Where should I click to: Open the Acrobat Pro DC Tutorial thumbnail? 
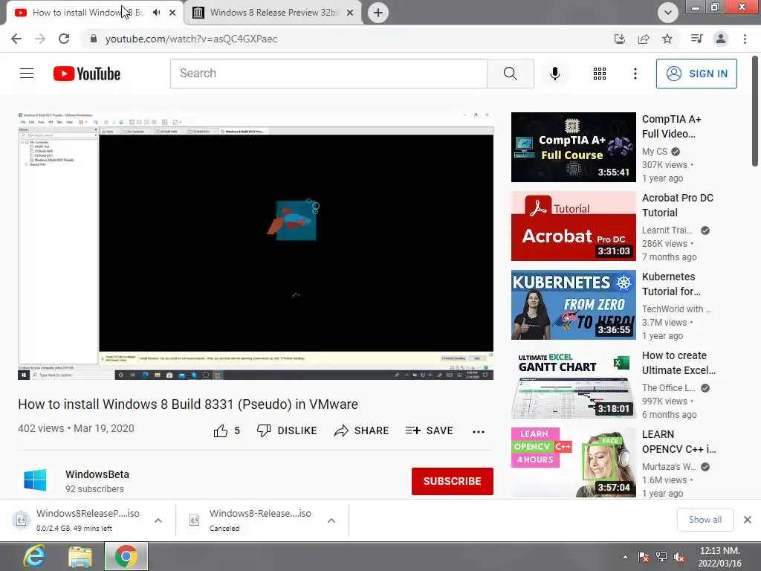pos(573,226)
